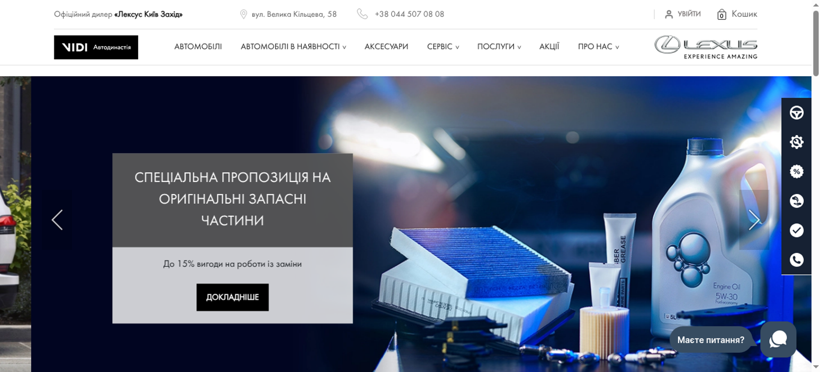
Task: Expand АВТОМОБІЛІ В НАЯВНОСТІ dropdown menu
Action: (293, 47)
